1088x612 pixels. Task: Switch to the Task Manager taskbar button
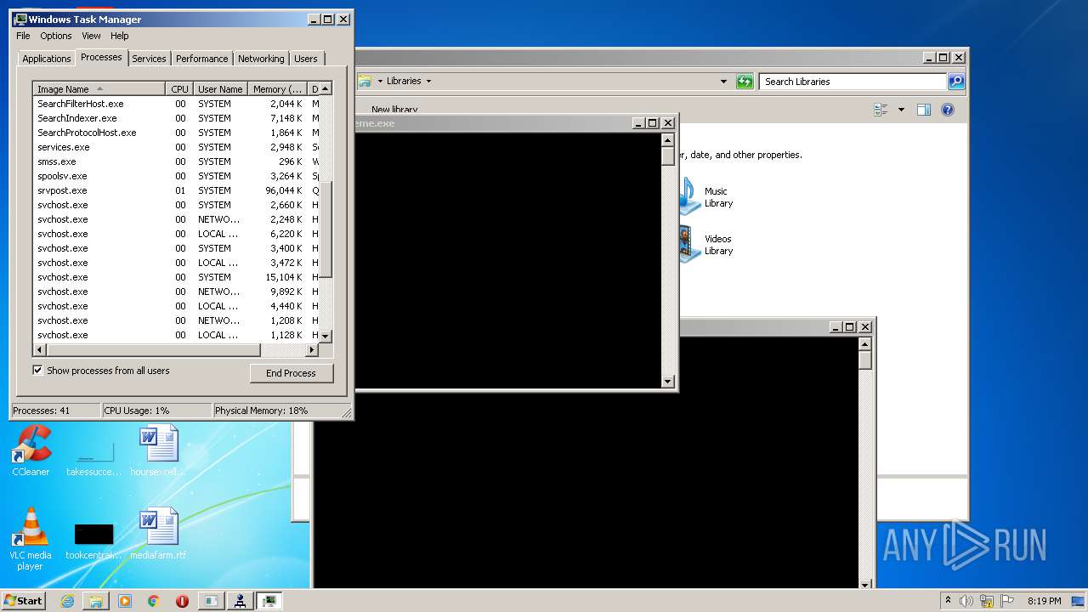[269, 601]
